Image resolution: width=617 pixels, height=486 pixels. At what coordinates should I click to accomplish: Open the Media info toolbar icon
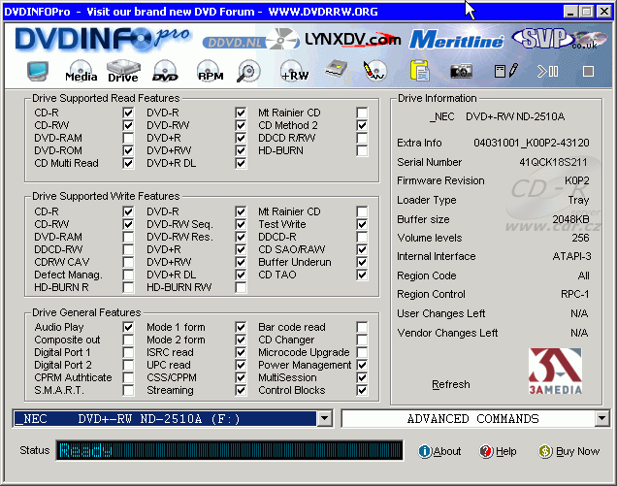pos(81,71)
